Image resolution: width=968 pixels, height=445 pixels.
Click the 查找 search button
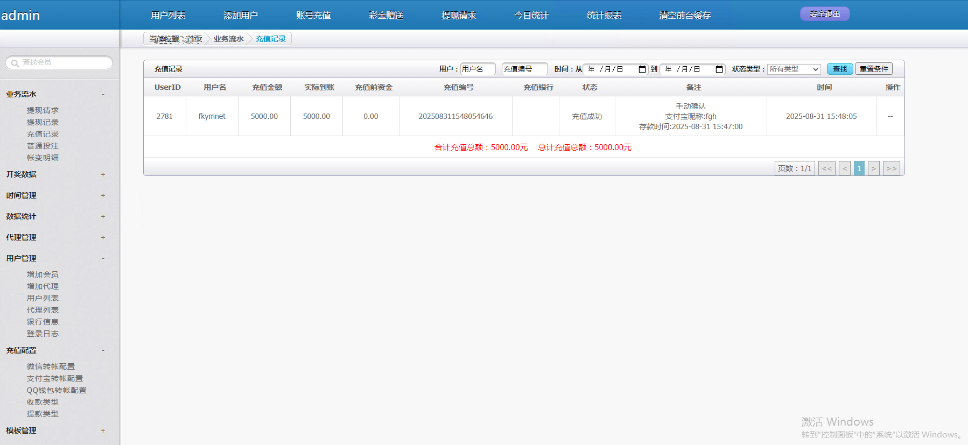pos(839,69)
